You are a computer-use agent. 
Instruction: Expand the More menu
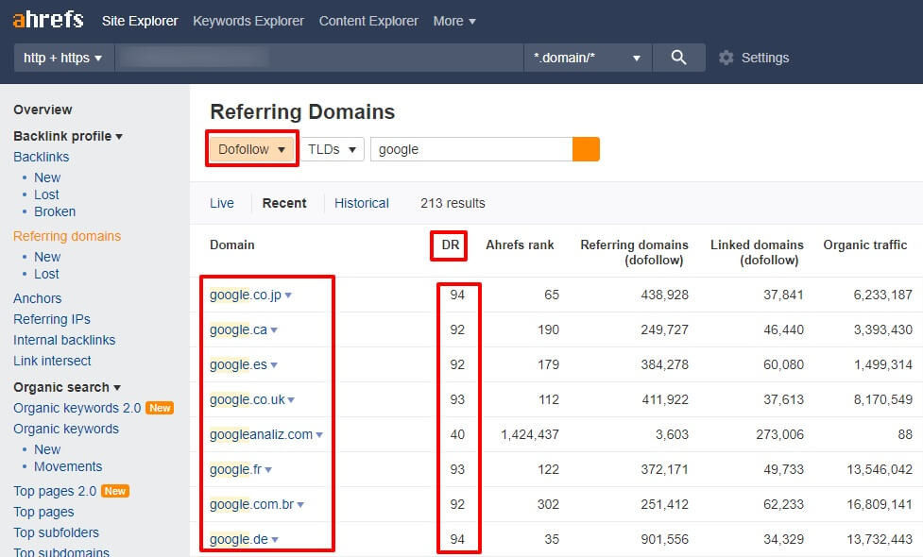pyautogui.click(x=453, y=21)
